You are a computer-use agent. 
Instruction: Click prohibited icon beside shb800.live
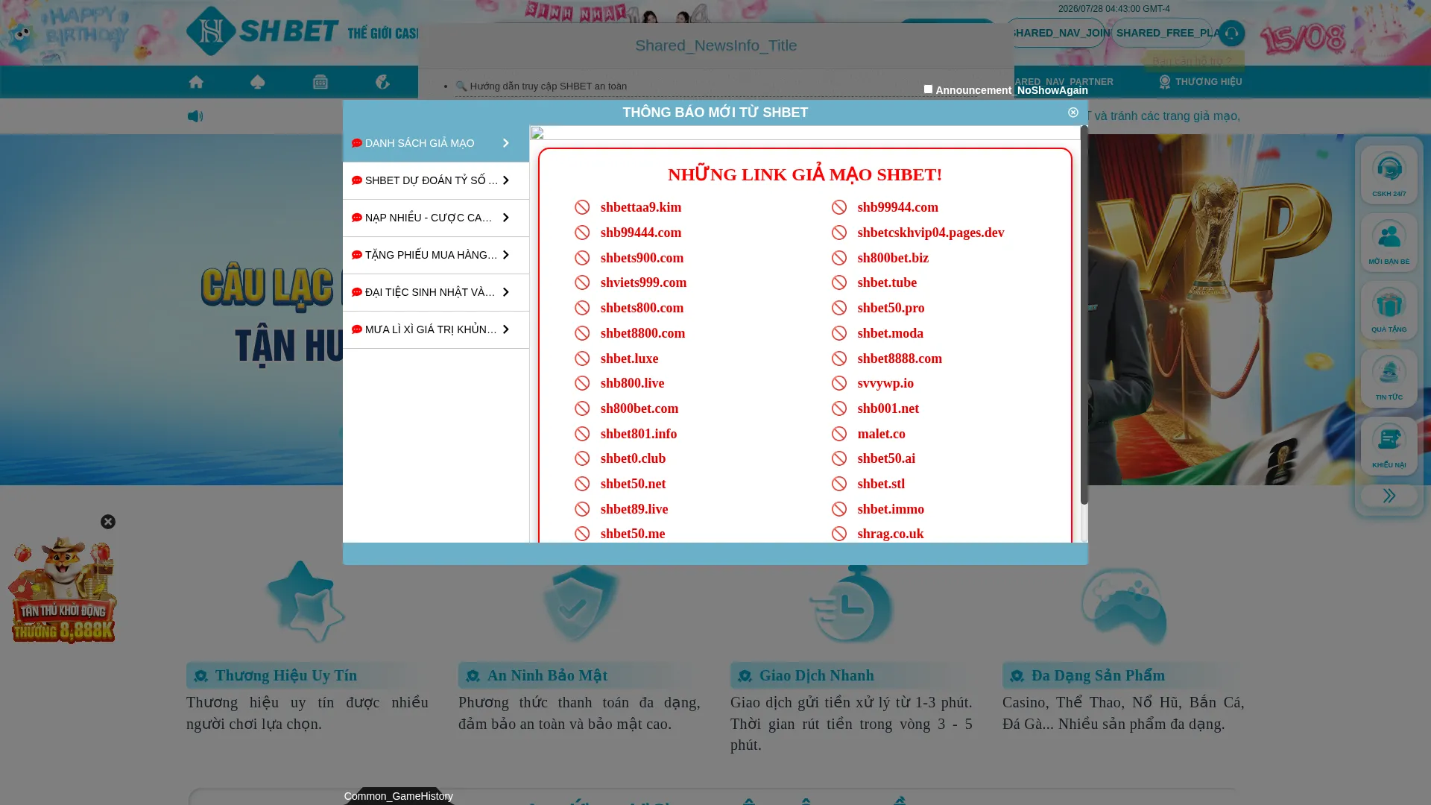click(x=582, y=383)
